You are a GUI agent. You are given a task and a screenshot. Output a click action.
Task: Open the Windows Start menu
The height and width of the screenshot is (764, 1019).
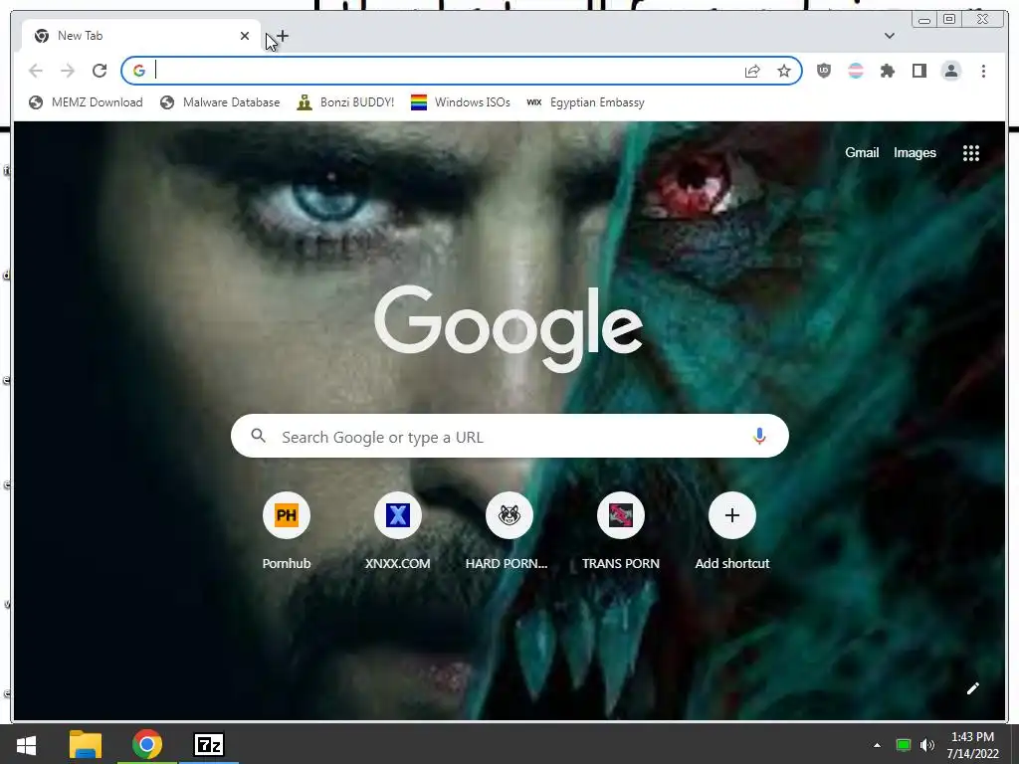click(27, 744)
